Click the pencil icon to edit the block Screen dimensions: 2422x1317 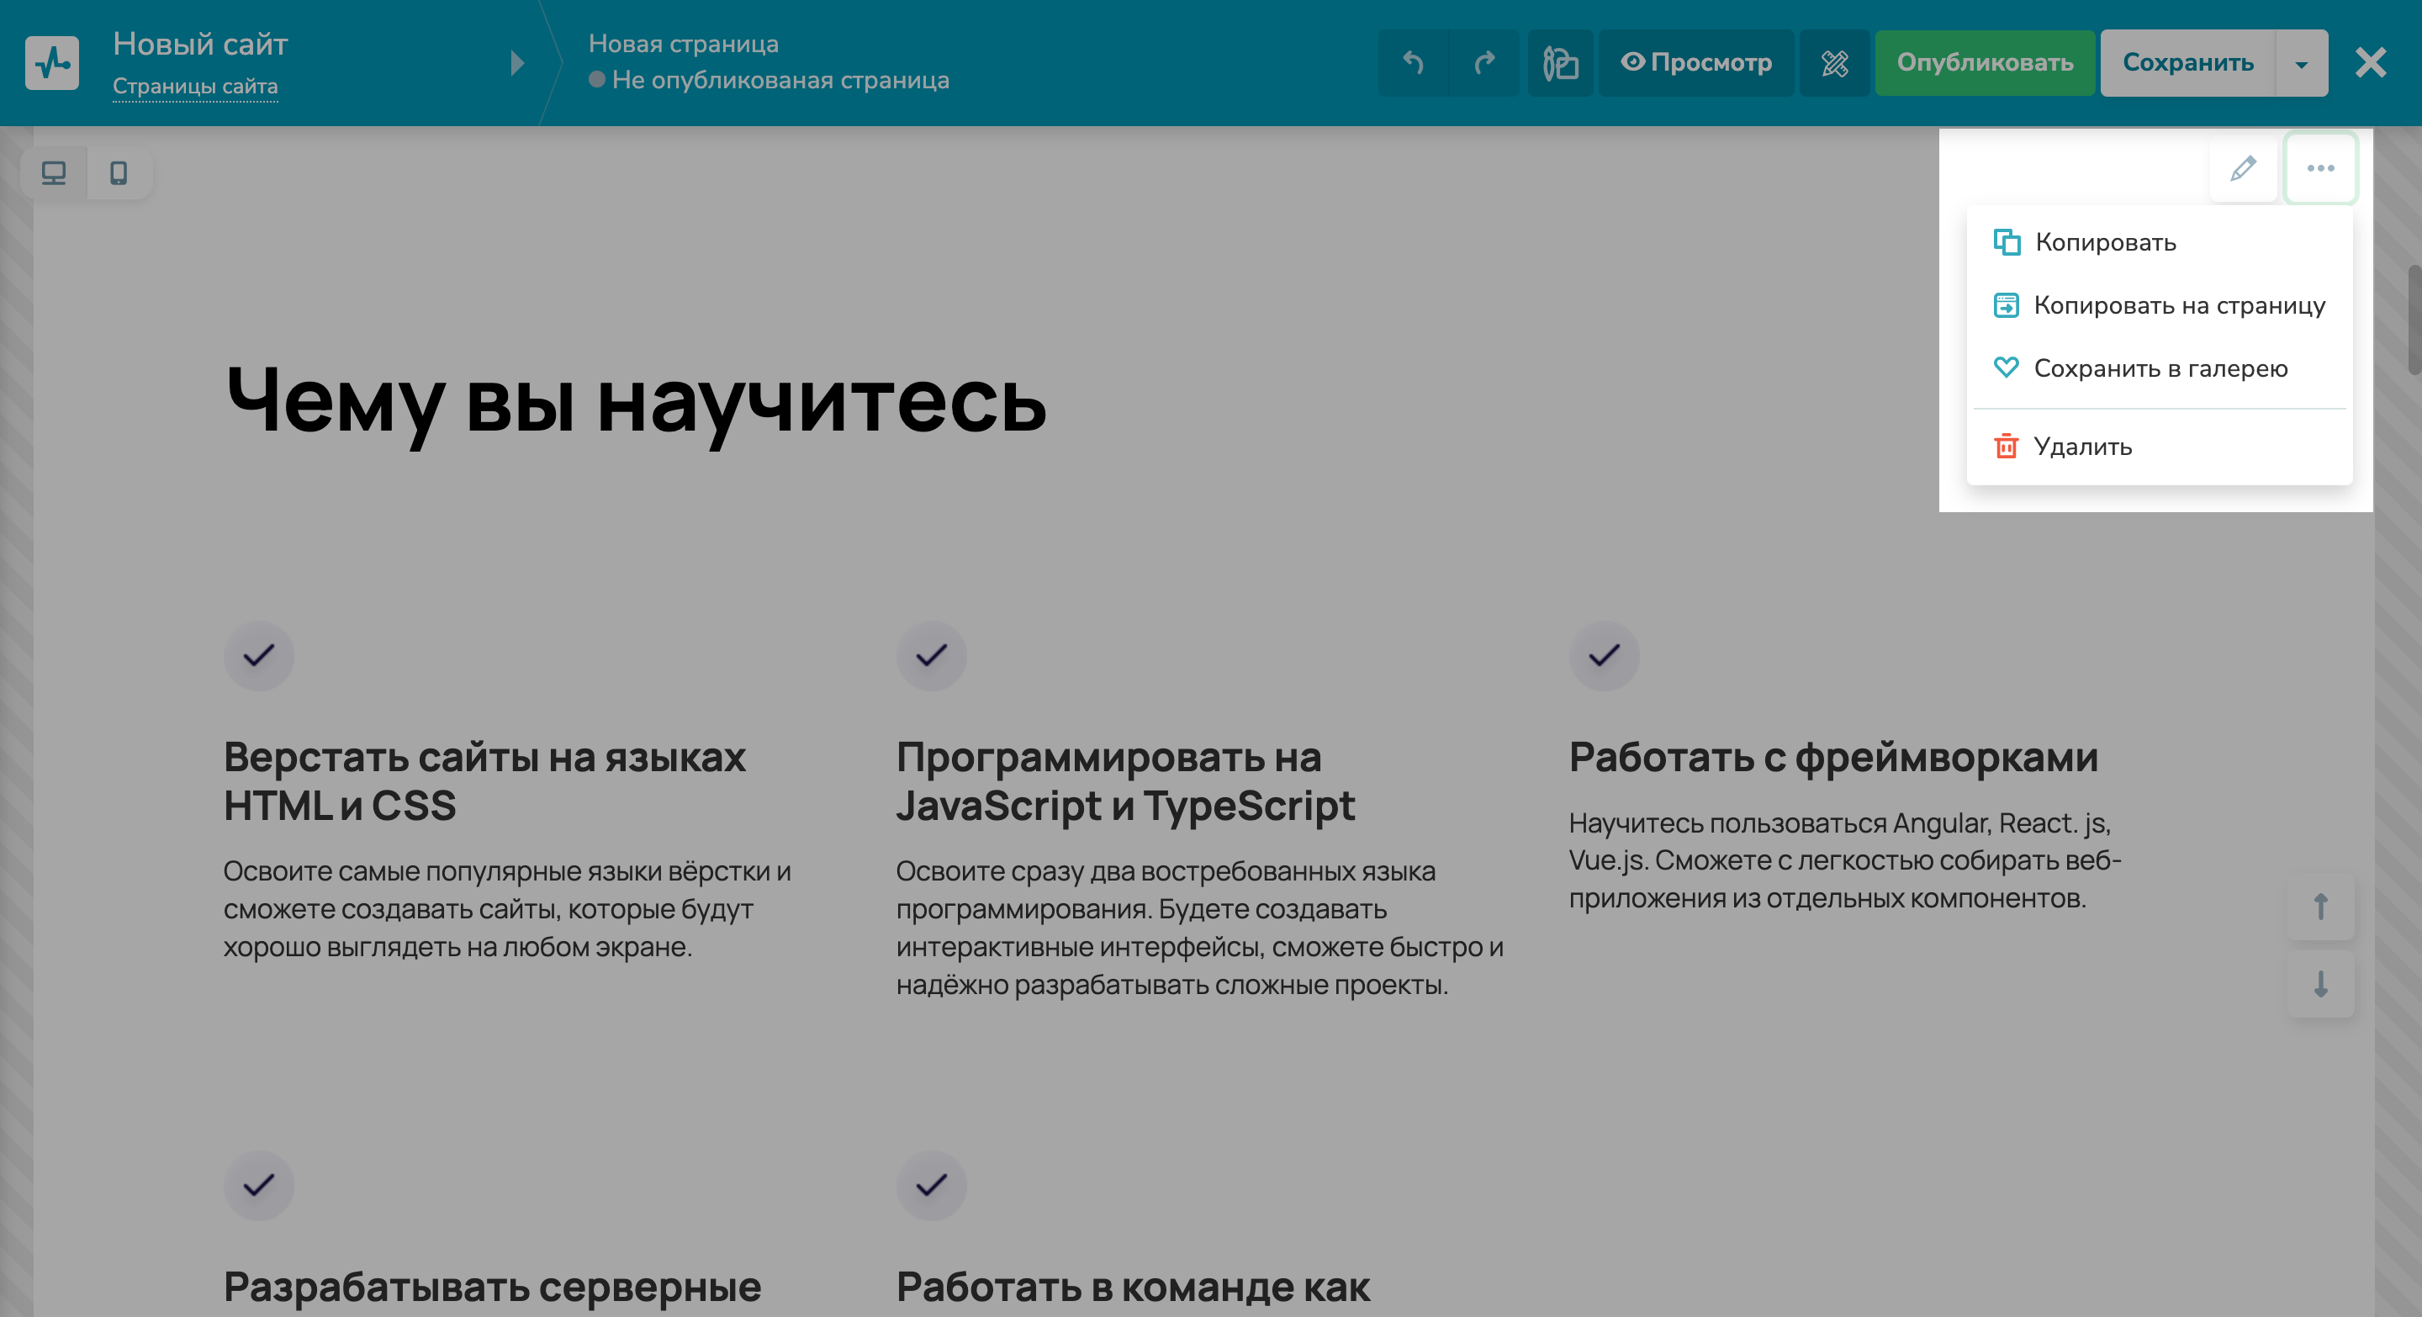tap(2244, 169)
